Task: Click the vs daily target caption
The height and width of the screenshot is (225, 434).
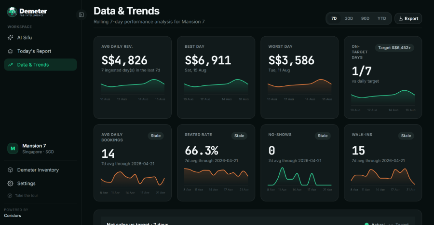Action: click(366, 81)
